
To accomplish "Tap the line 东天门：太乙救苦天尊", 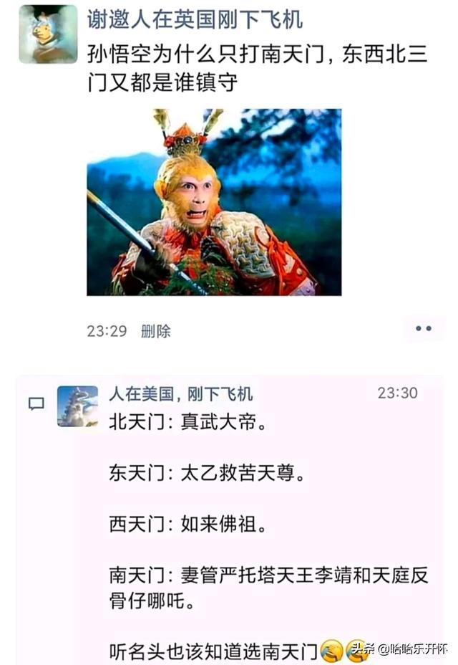I will pos(208,473).
